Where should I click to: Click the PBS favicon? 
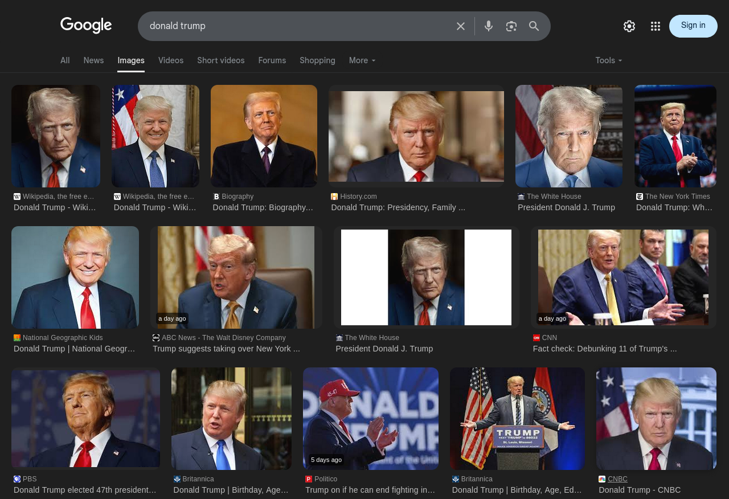coord(17,479)
